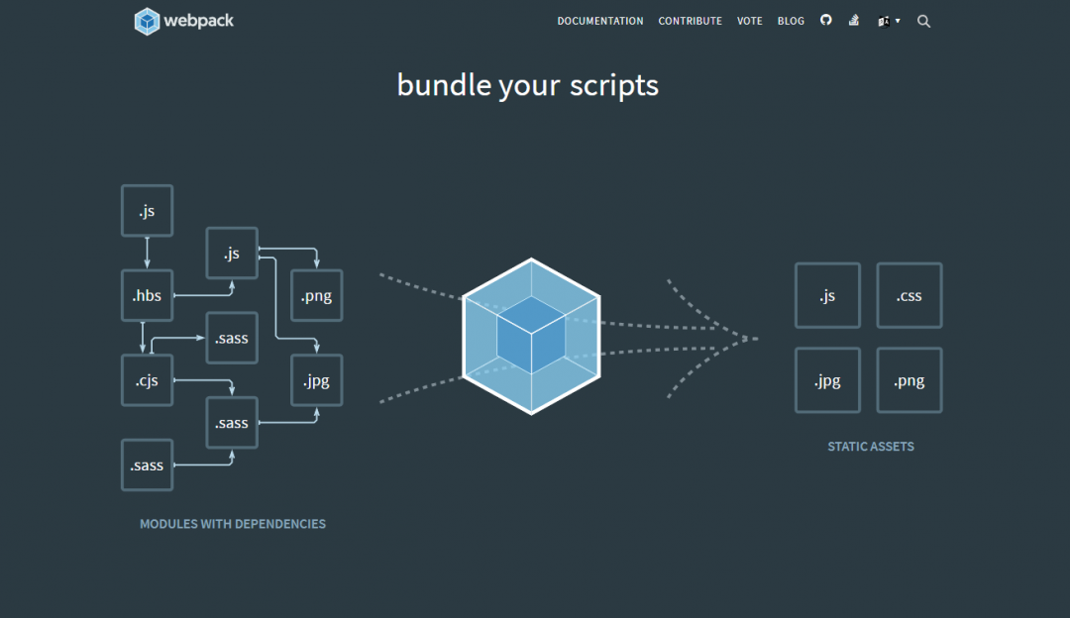The image size is (1070, 618).
Task: Select the lower .sass module box
Action: pyautogui.click(x=231, y=422)
